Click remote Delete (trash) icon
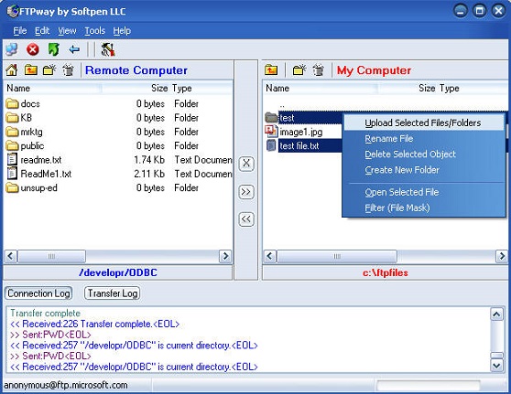 pos(68,70)
